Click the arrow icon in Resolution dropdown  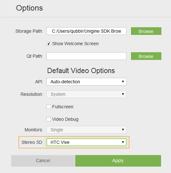click(123, 94)
